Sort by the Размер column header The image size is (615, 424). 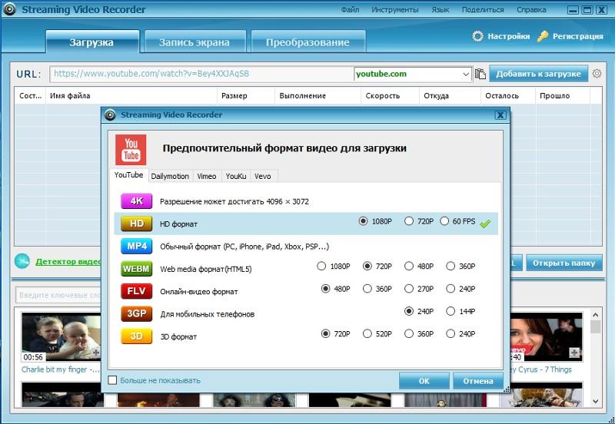pos(245,95)
